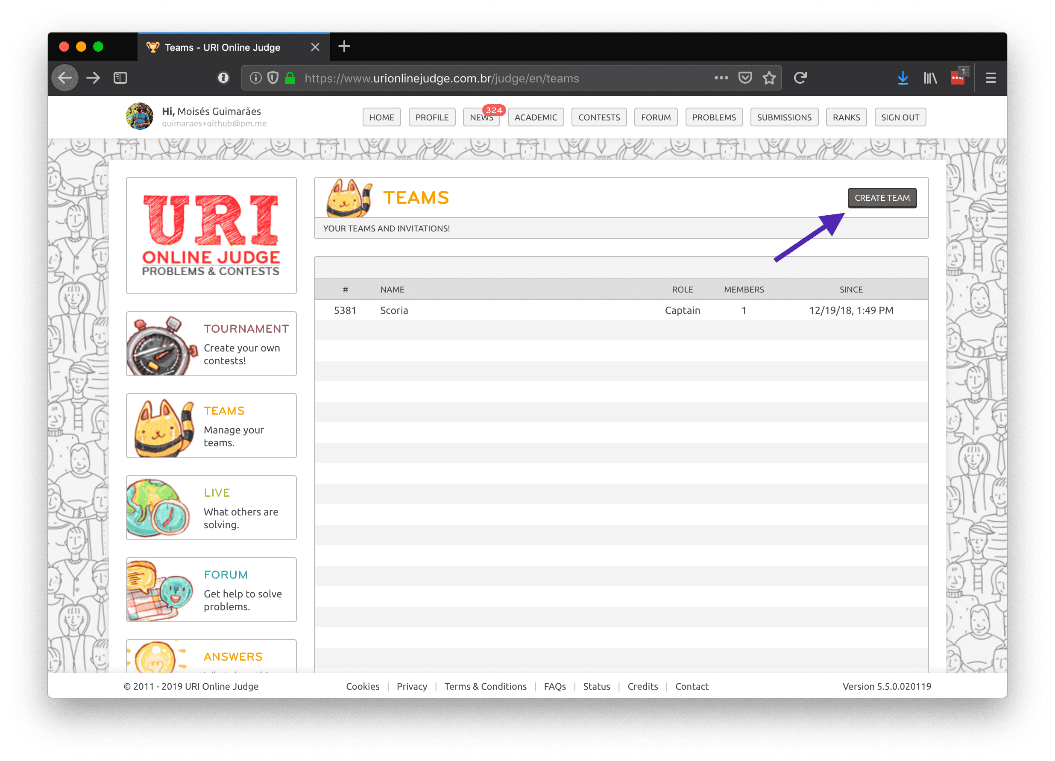Click the Captain role cell

[x=683, y=310]
